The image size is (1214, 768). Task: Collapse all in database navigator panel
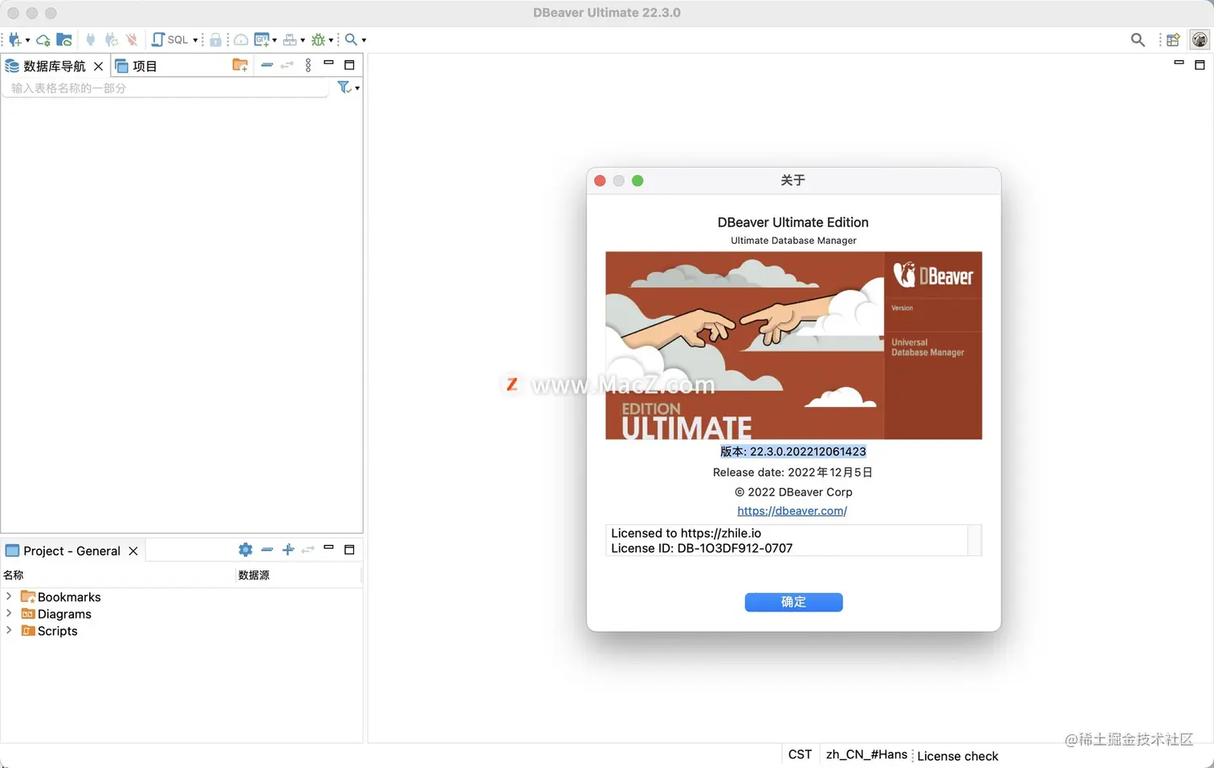point(267,65)
